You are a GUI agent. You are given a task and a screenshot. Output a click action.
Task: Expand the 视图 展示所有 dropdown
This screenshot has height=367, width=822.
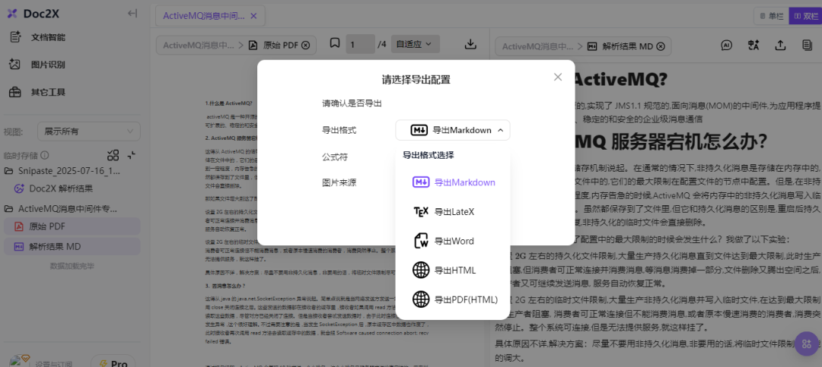88,131
